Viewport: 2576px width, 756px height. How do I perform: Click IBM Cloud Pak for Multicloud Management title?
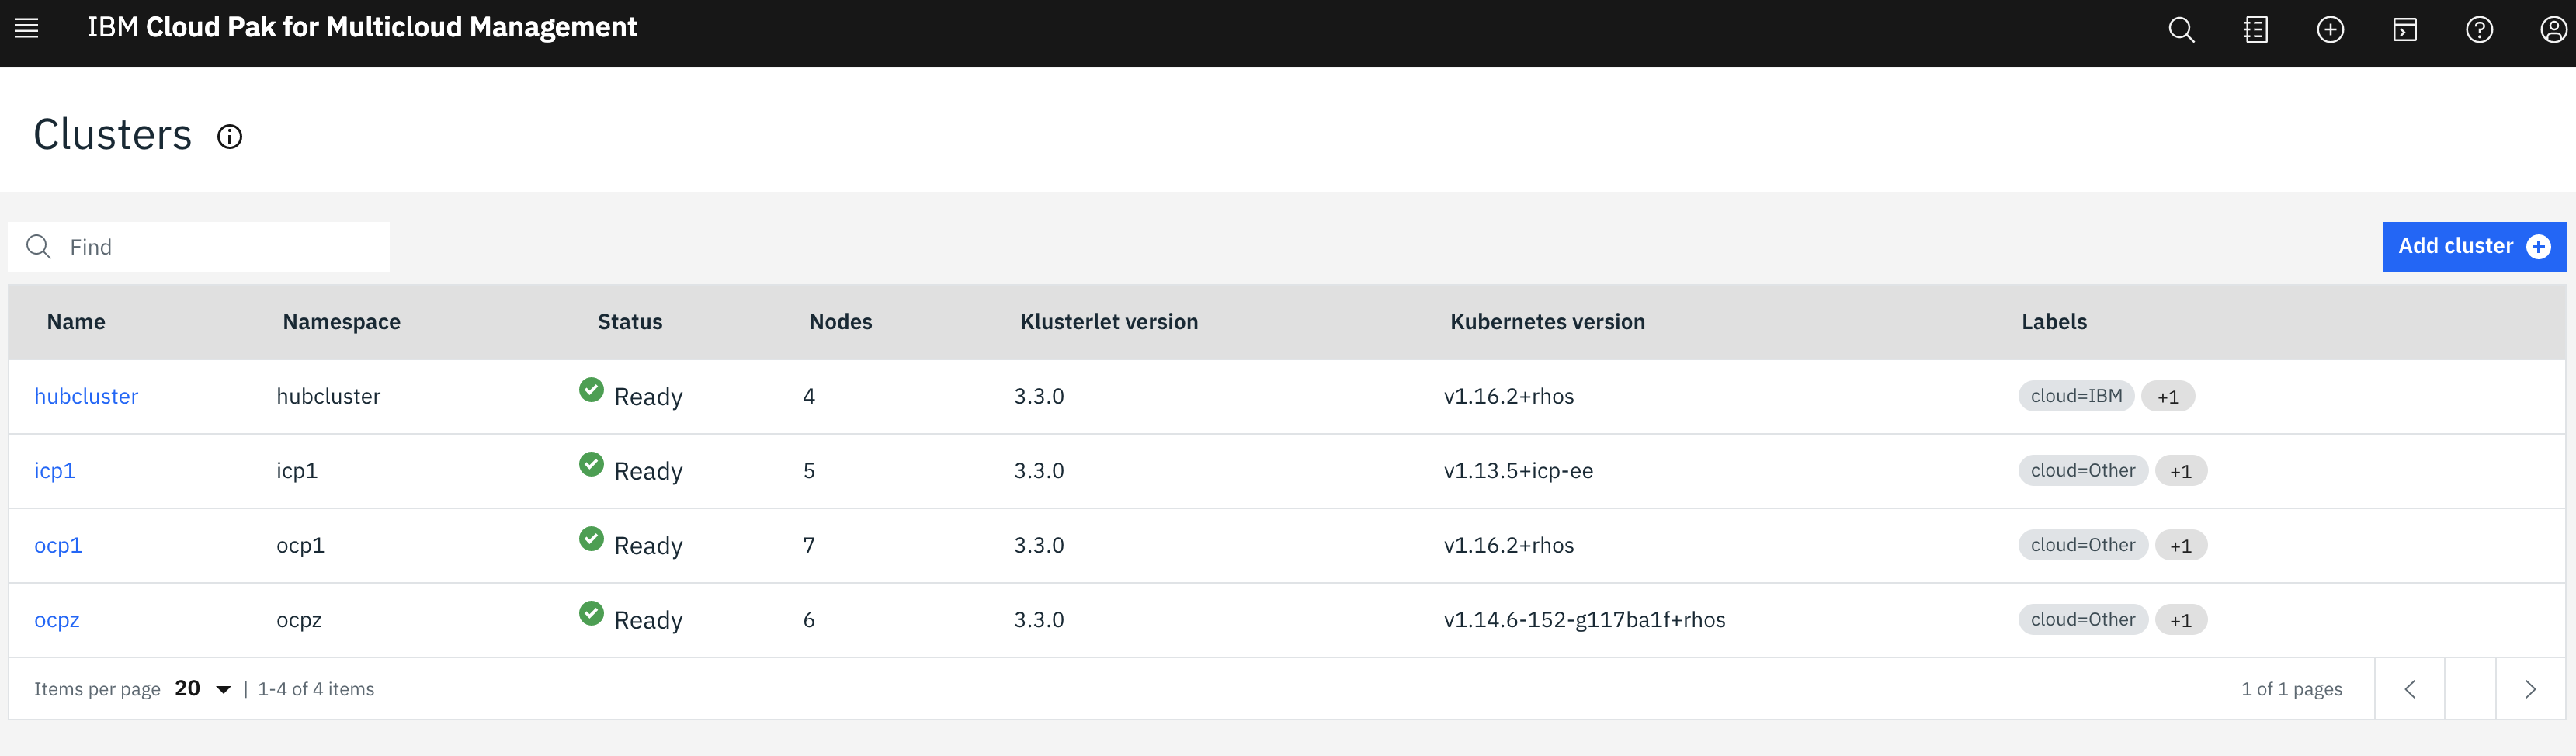click(362, 27)
